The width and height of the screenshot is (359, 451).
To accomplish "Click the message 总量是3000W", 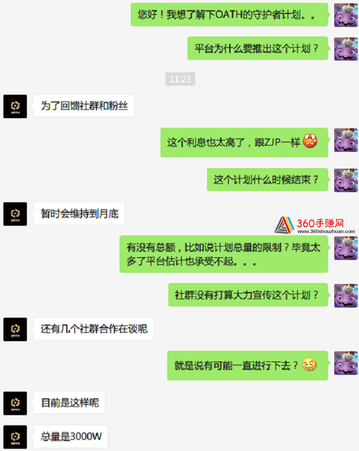I will coord(71,436).
